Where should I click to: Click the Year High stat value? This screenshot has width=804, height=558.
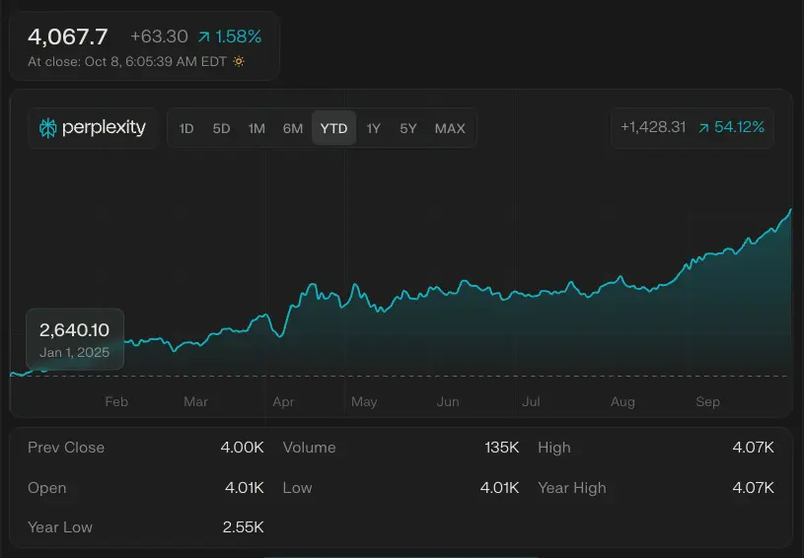(x=753, y=488)
